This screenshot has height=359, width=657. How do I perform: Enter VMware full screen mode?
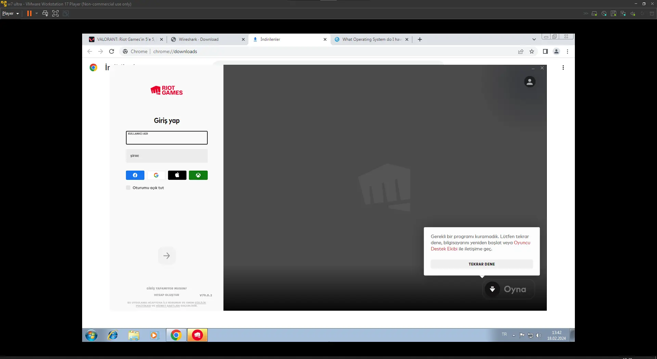click(55, 13)
